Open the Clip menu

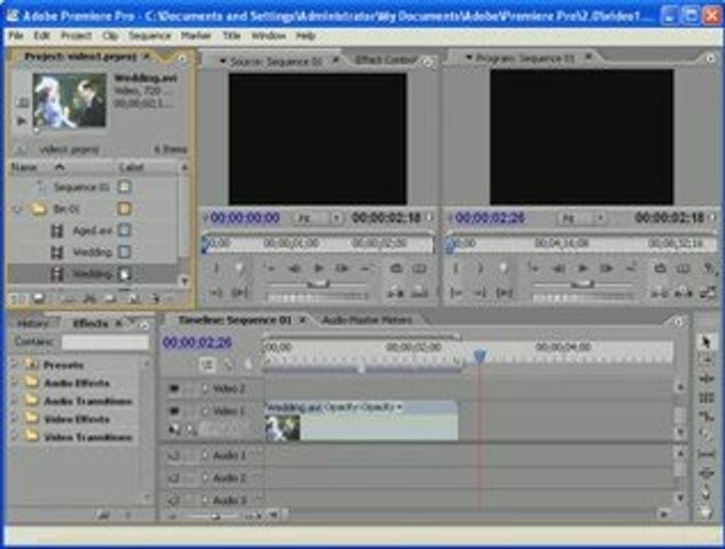[x=110, y=36]
